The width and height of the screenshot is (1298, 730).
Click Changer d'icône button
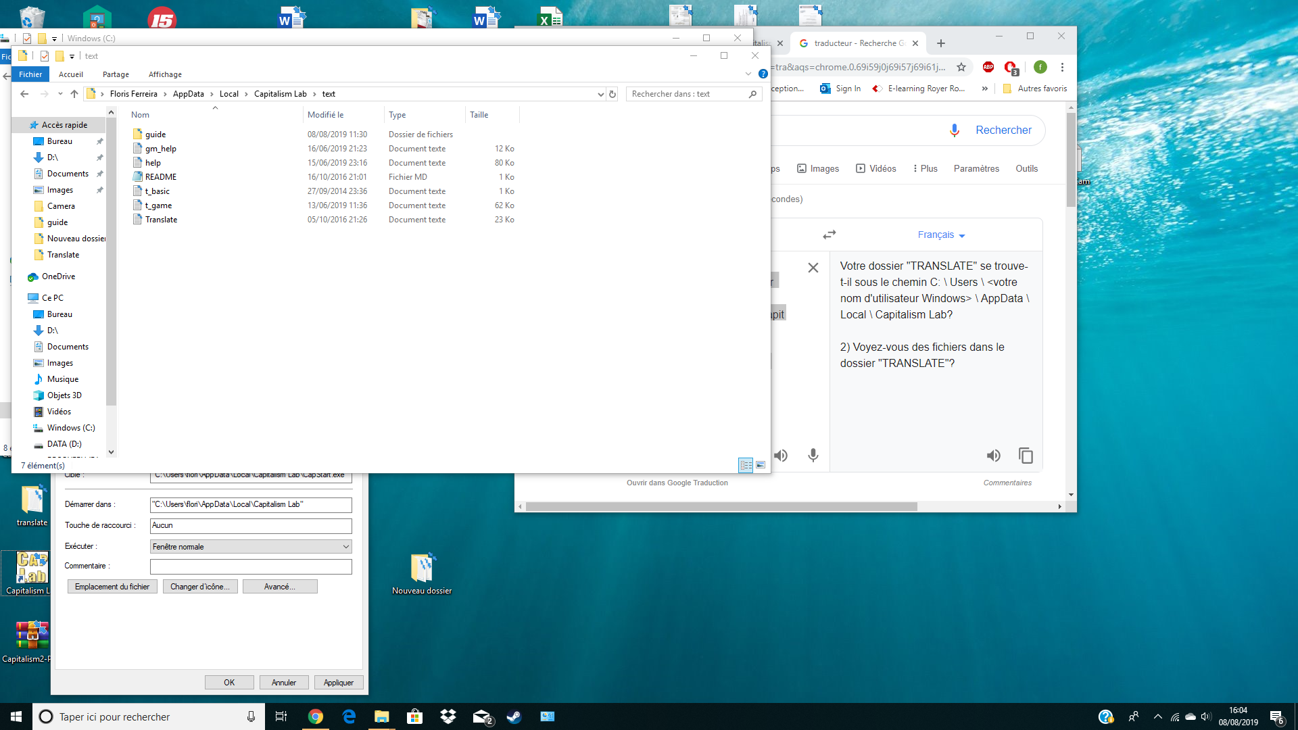tap(200, 587)
